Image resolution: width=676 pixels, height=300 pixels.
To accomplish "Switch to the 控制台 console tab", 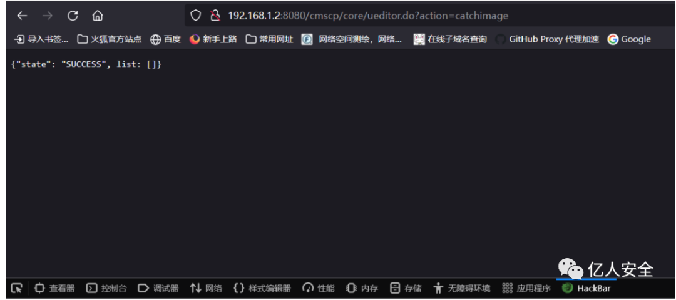I will [106, 288].
